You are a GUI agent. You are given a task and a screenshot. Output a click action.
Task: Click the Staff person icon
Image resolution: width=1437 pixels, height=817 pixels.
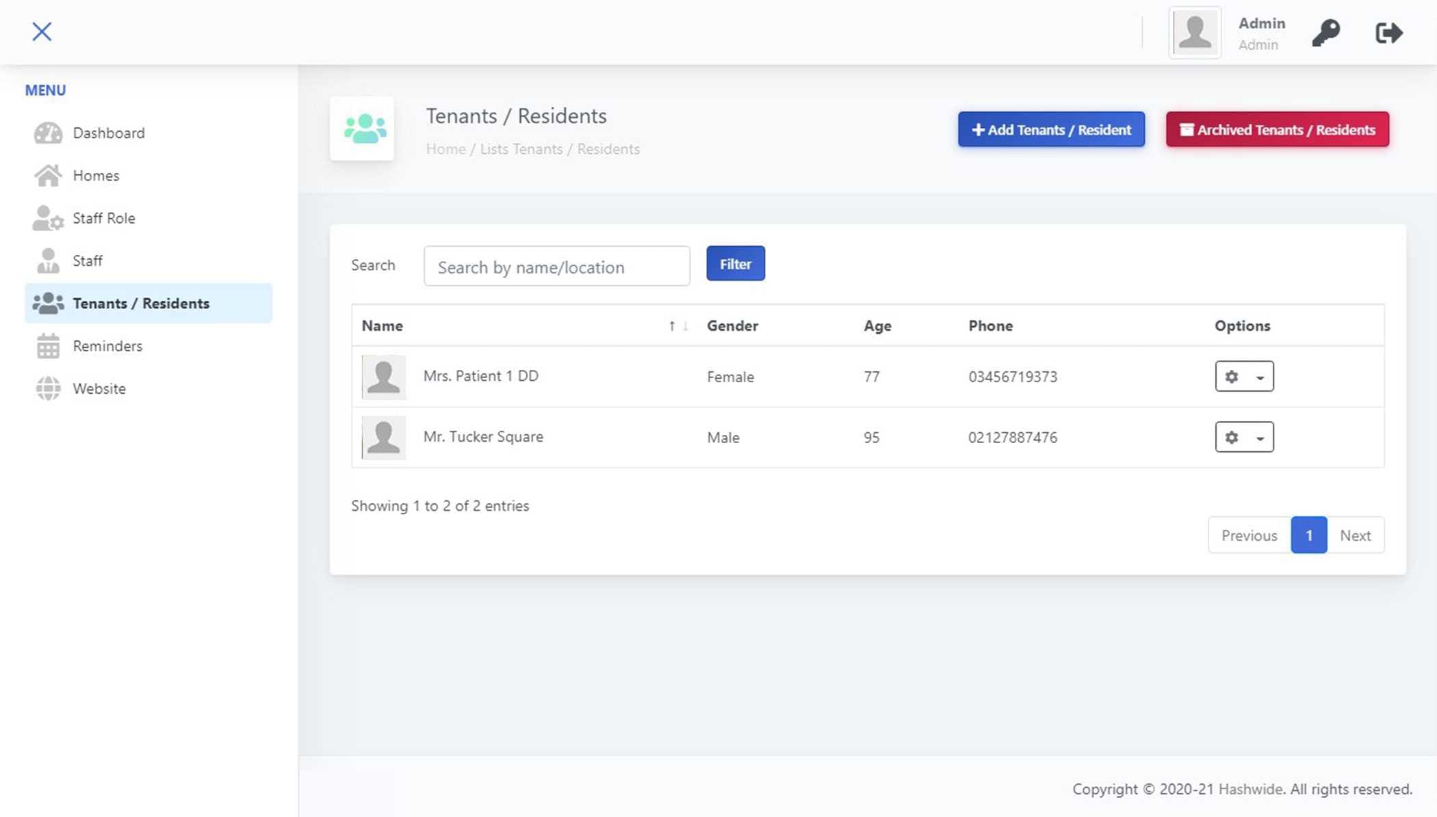[x=48, y=260]
